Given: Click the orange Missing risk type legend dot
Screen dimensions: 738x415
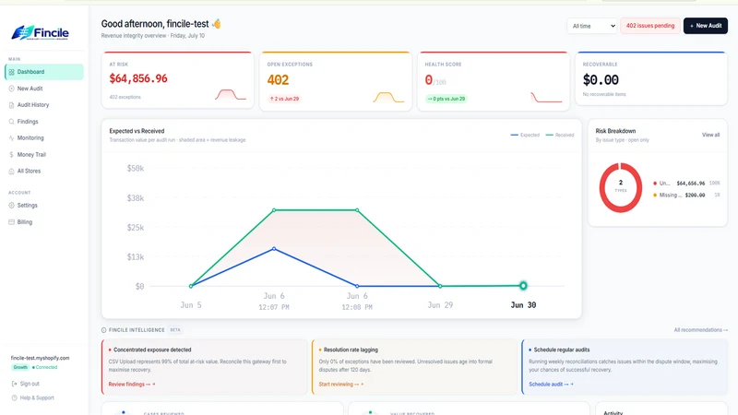Looking at the screenshot, I should pyautogui.click(x=655, y=195).
